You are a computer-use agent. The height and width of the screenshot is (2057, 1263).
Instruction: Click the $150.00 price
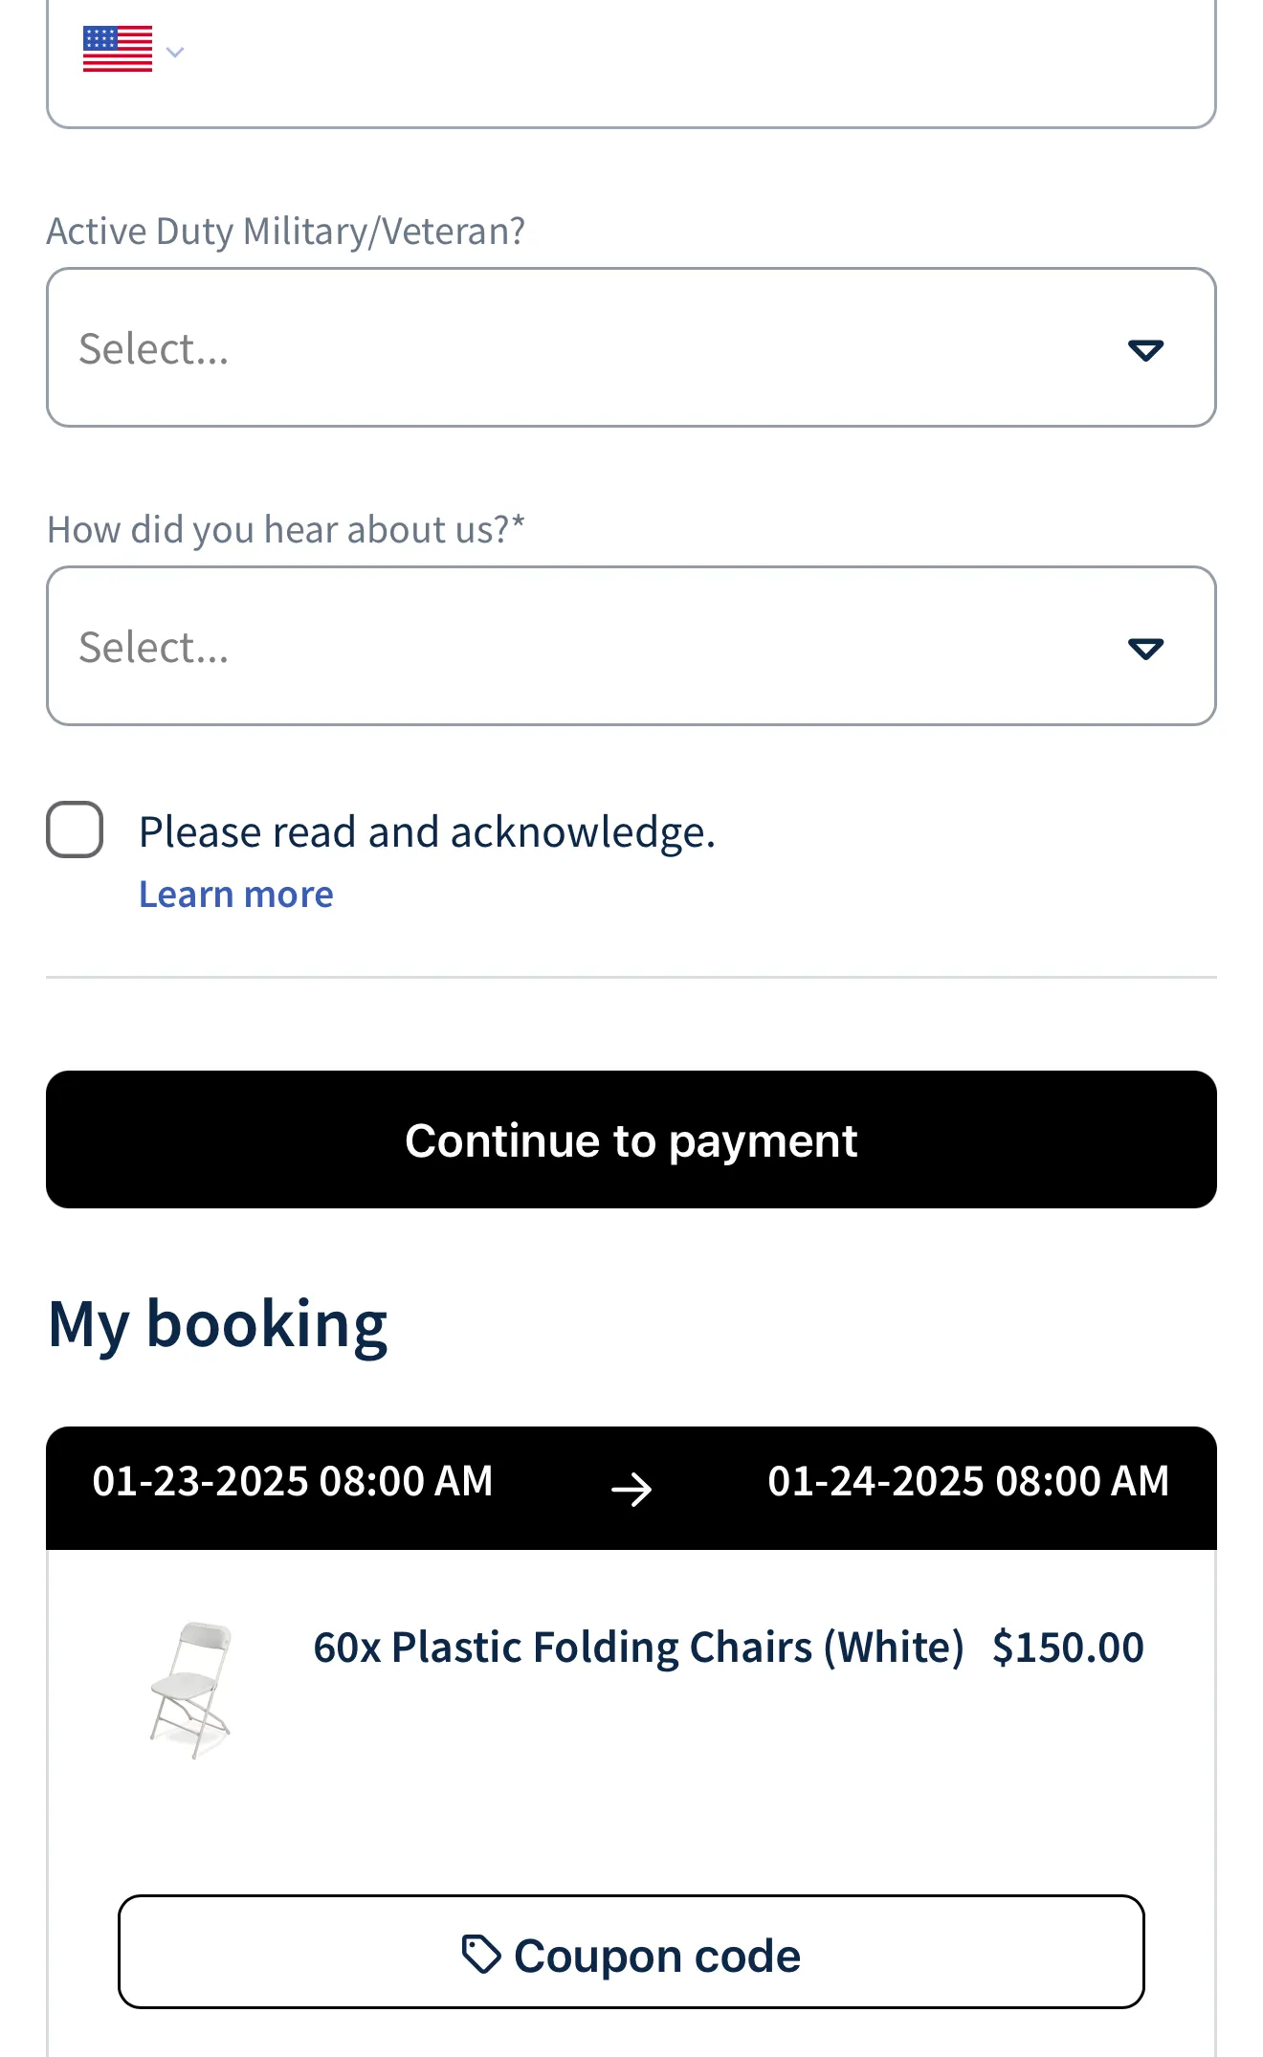(1068, 1648)
